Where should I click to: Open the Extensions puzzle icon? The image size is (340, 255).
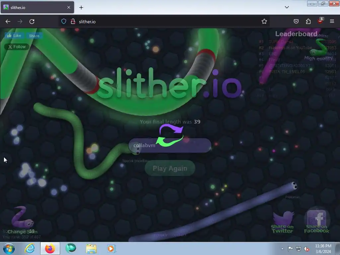pos(308,22)
